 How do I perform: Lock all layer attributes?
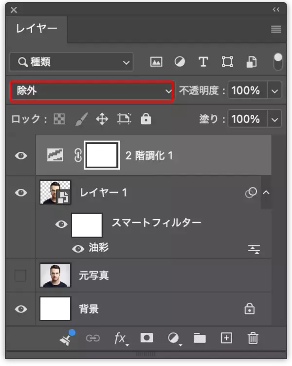tap(146, 119)
